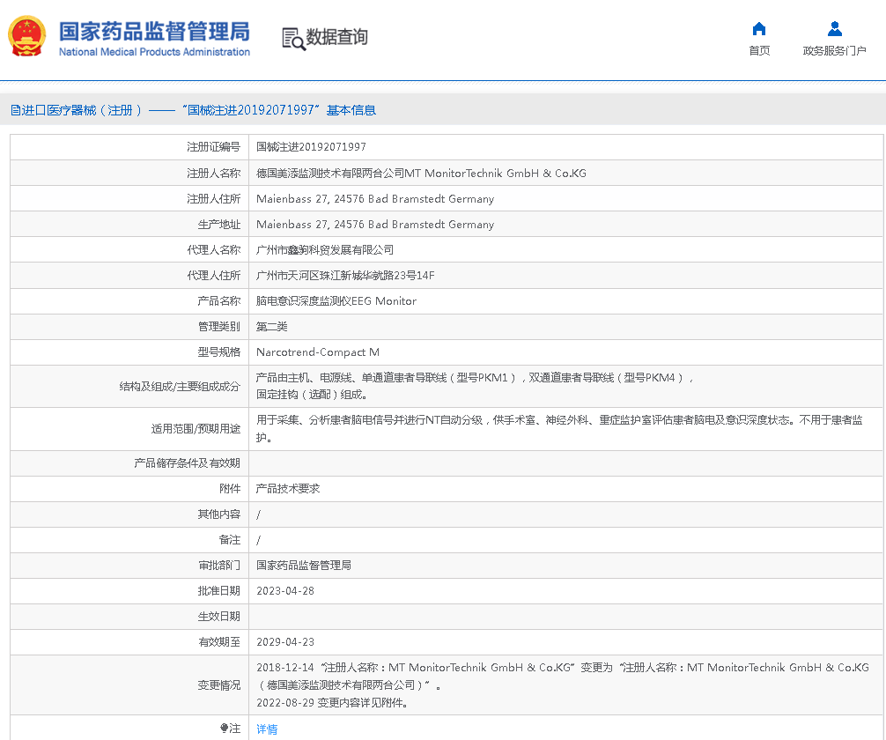This screenshot has height=740, width=886.
Task: Open the 政务服务门户 navigation label
Action: click(x=834, y=51)
